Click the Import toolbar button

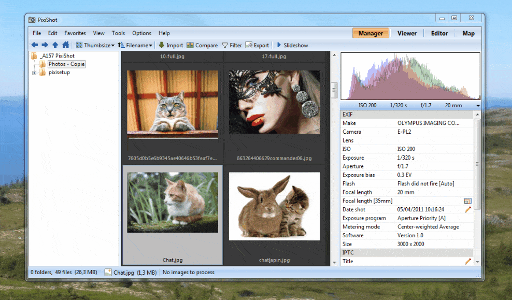(171, 46)
